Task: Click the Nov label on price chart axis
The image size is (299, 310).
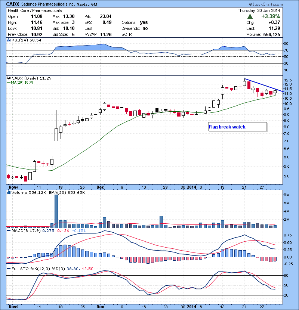Action: [x=12, y=187]
